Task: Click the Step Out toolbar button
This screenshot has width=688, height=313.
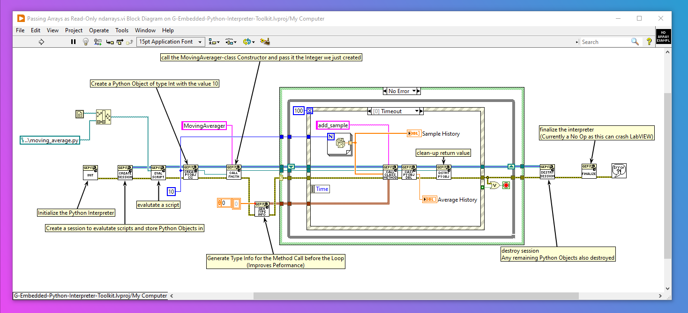Action: (129, 42)
